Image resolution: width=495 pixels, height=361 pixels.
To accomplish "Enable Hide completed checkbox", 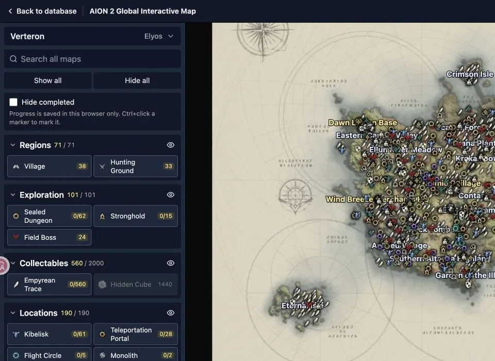I will click(x=13, y=102).
